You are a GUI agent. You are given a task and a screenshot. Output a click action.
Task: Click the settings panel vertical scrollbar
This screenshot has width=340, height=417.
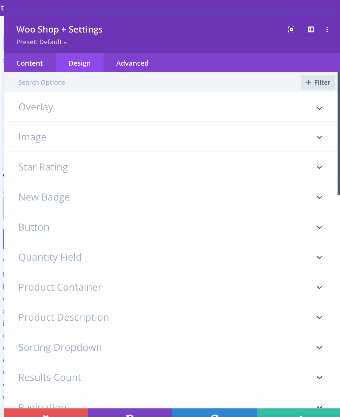[x=339, y=134]
